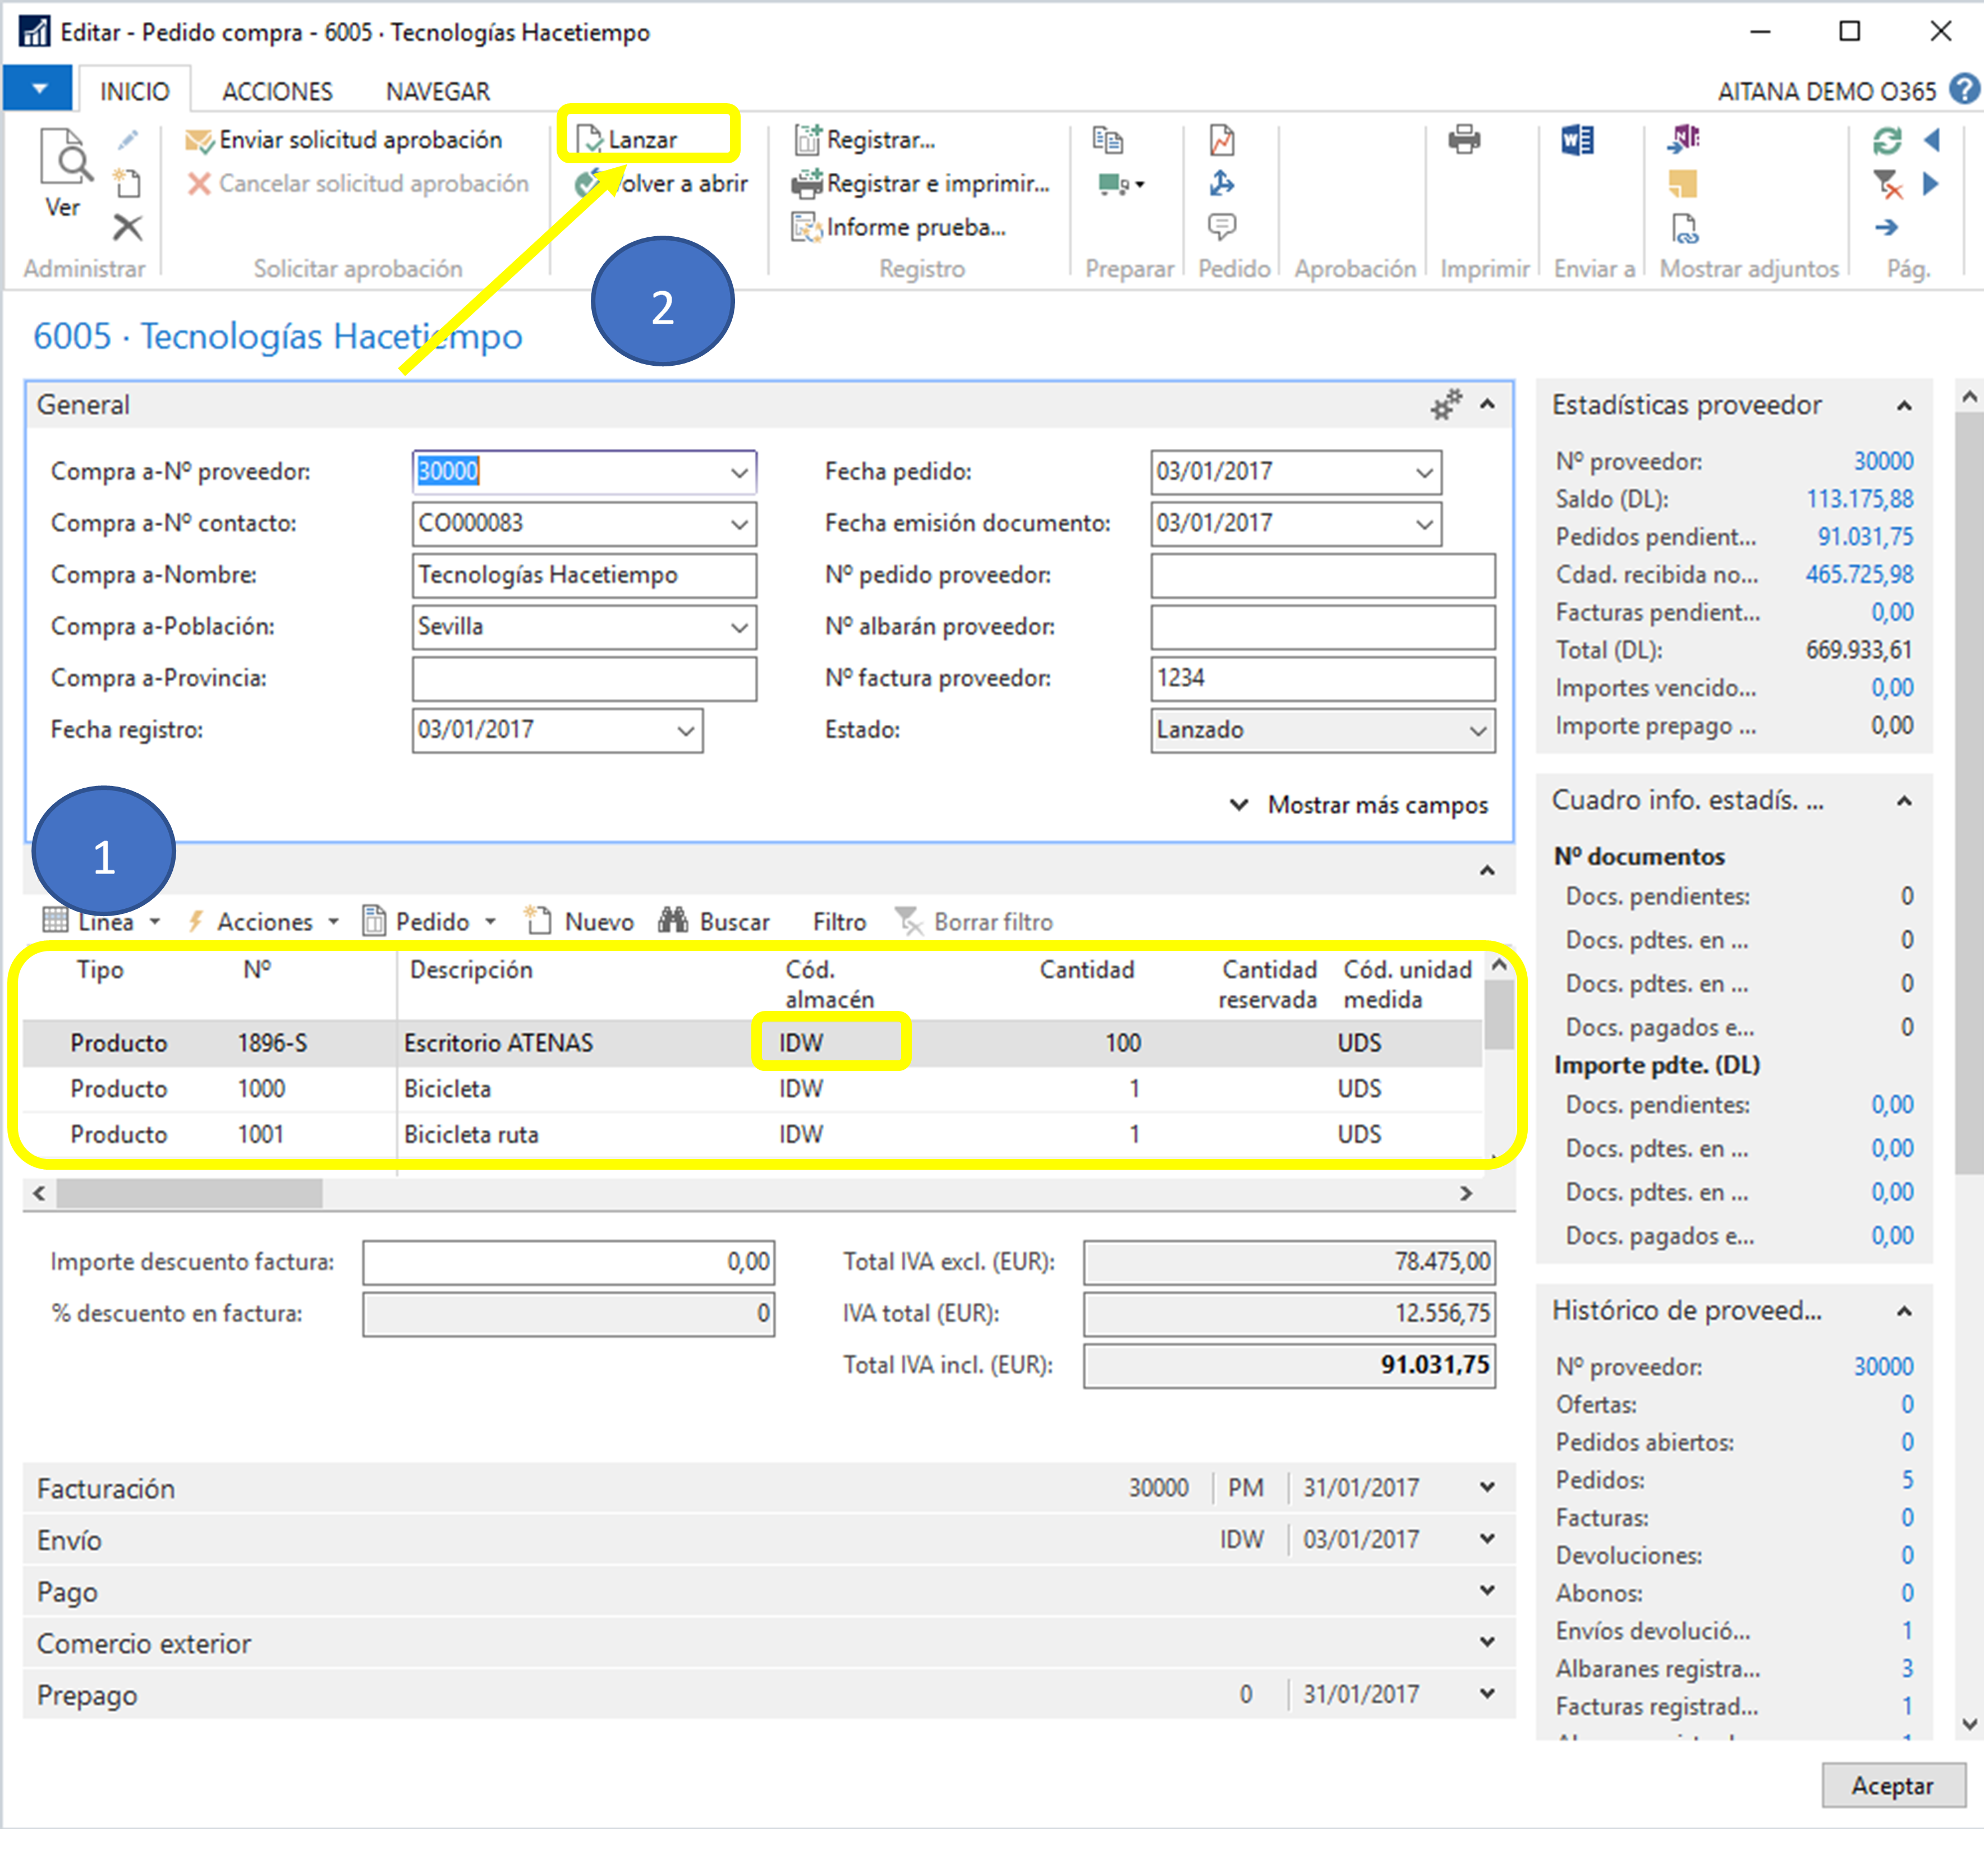Open the Acciones lines menu
This screenshot has height=1876, width=1984.
pyautogui.click(x=264, y=922)
